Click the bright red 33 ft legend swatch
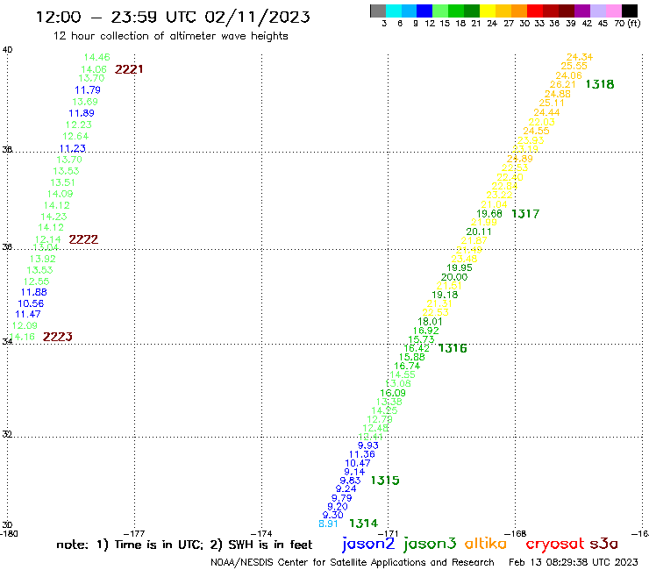Image resolution: width=649 pixels, height=570 pixels. click(x=534, y=11)
